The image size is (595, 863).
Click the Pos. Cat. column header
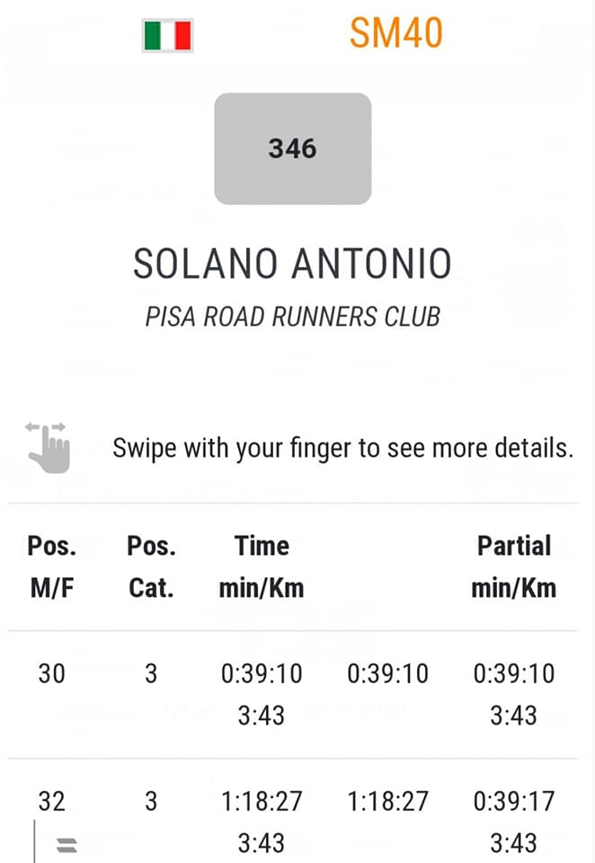pos(151,567)
